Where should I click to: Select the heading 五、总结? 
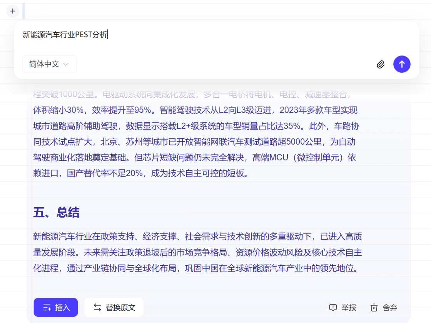(x=56, y=213)
